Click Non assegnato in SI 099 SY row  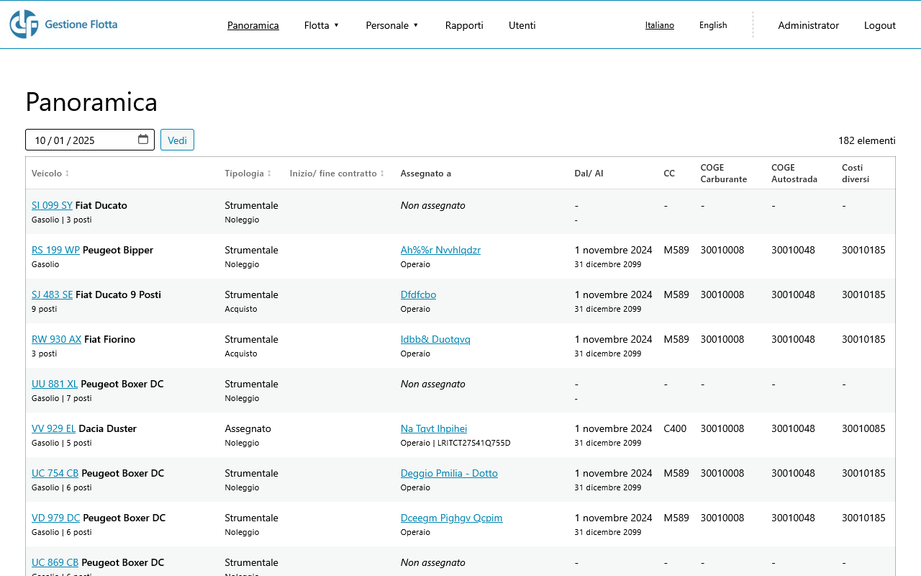click(x=433, y=205)
